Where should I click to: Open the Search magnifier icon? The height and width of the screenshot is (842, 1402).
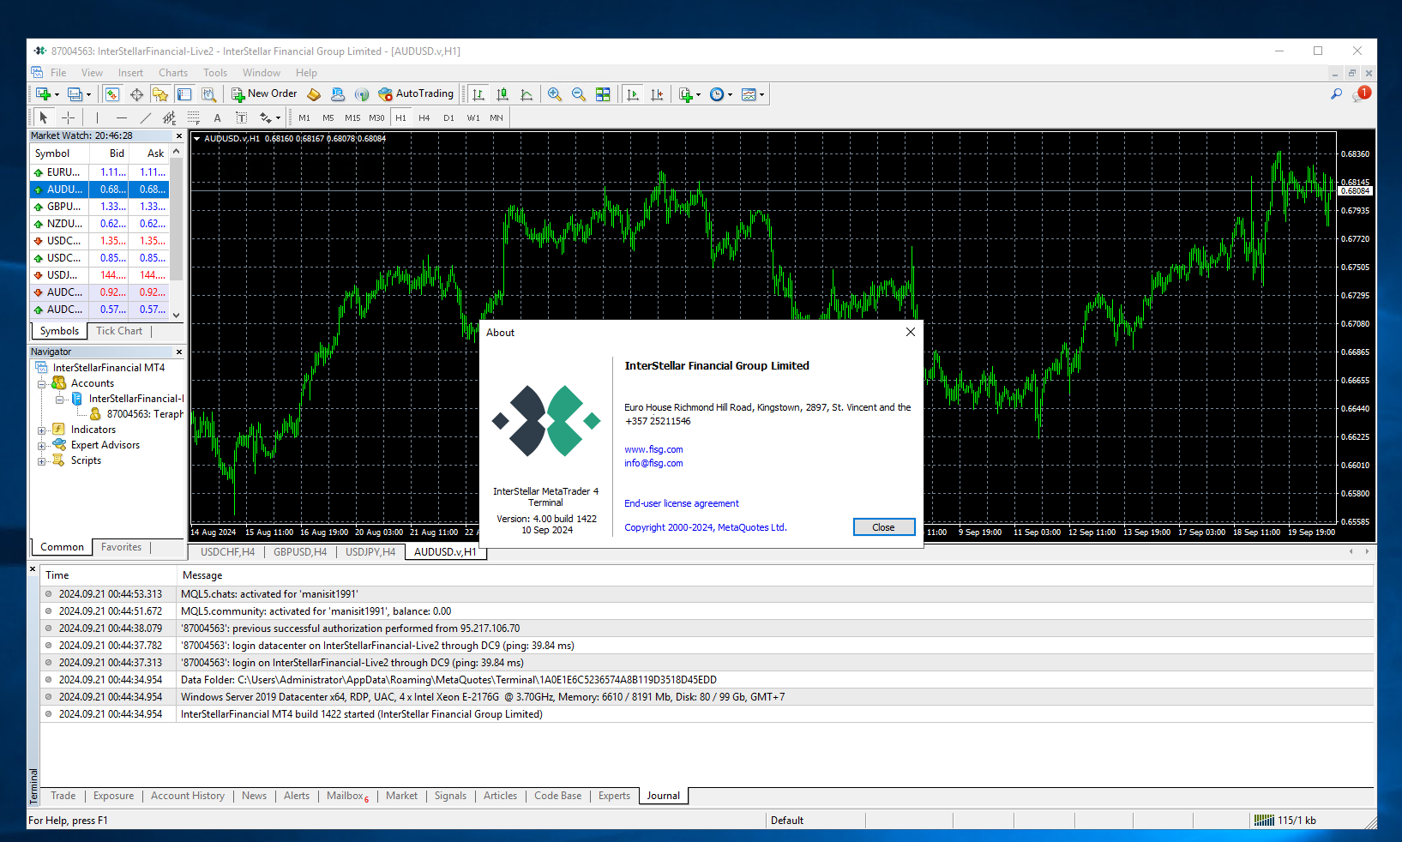coord(1336,94)
